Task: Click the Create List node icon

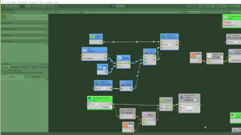Action: 209,56
